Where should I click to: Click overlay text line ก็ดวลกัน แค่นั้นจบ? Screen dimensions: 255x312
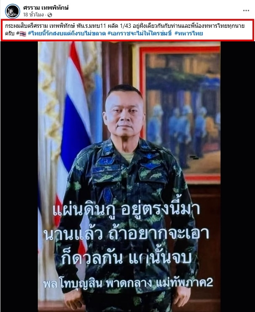(126, 258)
